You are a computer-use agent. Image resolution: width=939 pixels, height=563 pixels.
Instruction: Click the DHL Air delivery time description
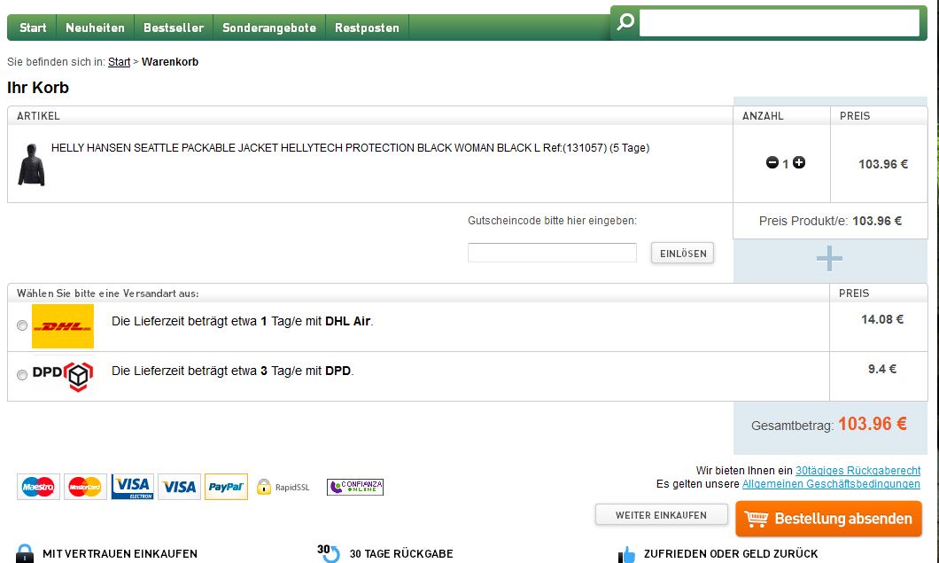pos(243,321)
